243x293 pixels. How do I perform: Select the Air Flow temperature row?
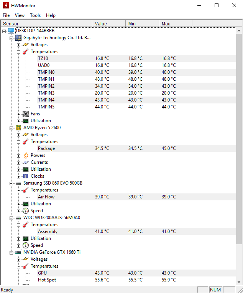point(136,197)
